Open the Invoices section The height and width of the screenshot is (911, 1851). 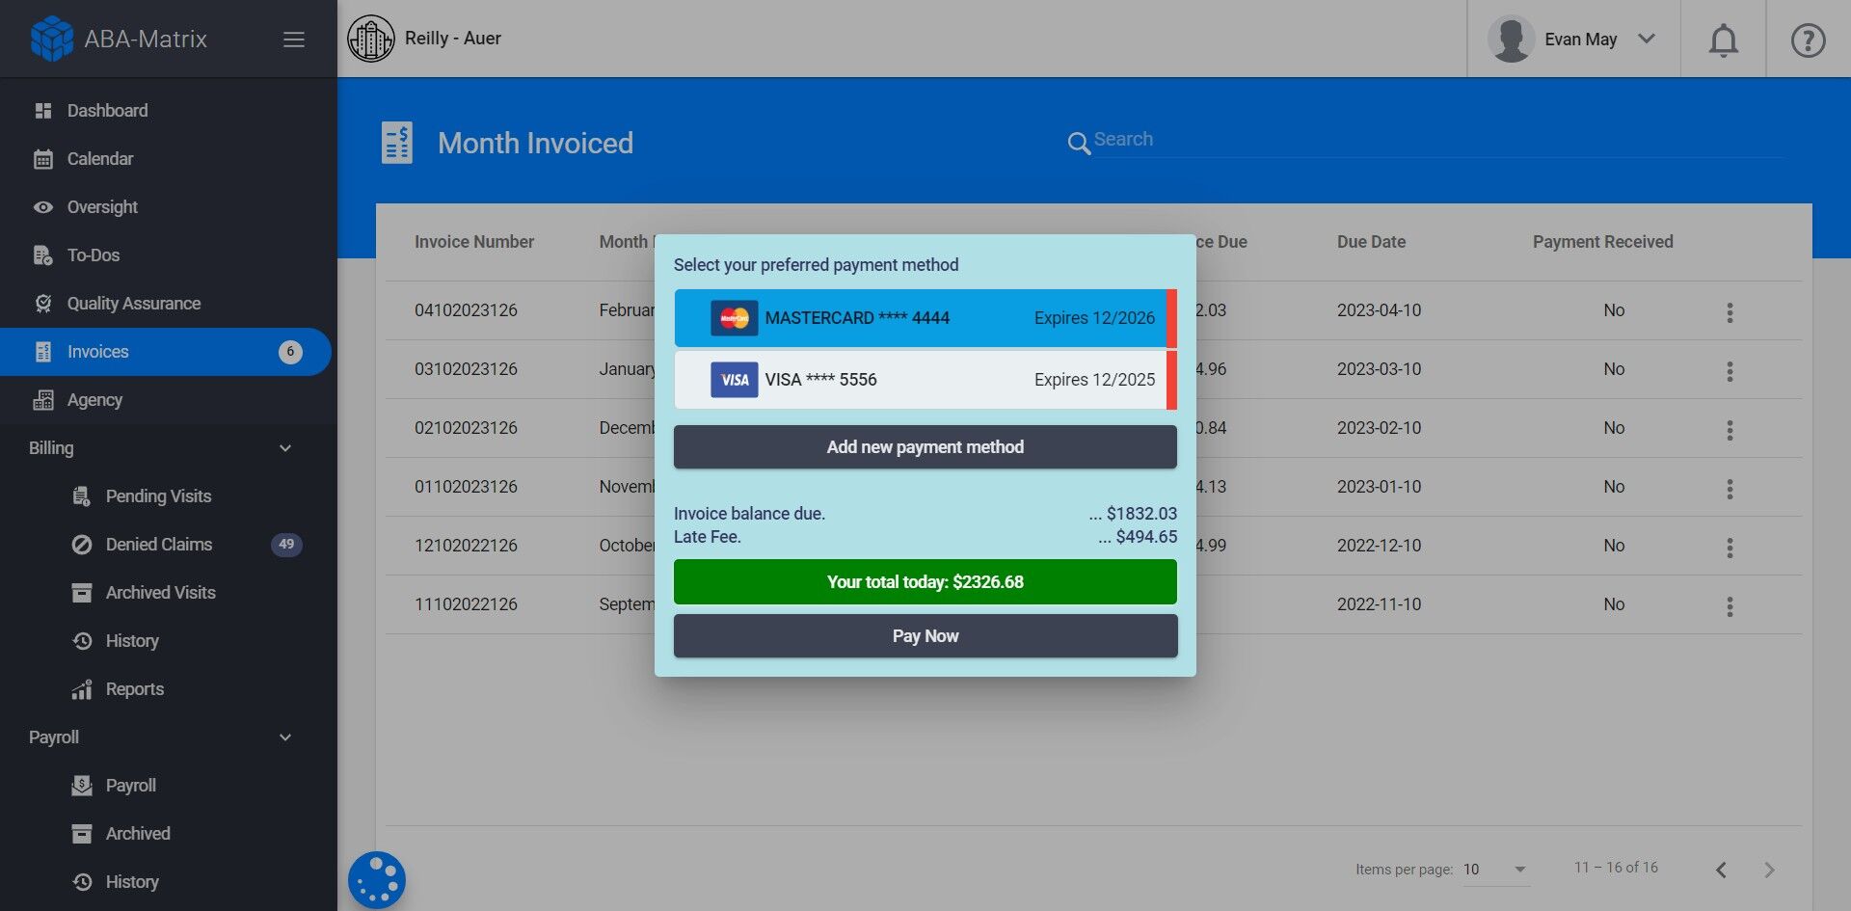pos(97,351)
